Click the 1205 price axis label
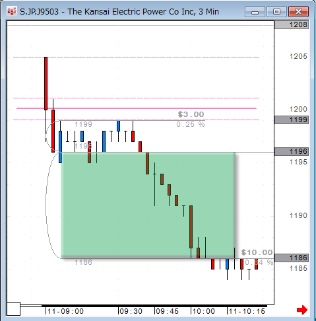This screenshot has width=316, height=321. [298, 56]
